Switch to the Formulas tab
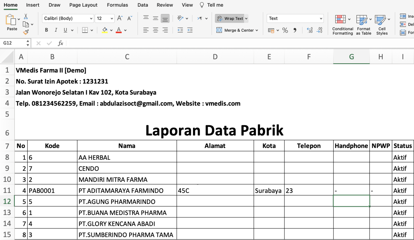The image size is (414, 240). pyautogui.click(x=118, y=5)
